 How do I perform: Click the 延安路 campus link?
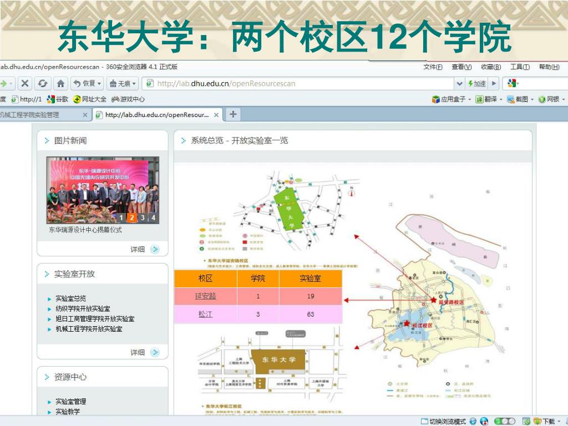point(205,296)
